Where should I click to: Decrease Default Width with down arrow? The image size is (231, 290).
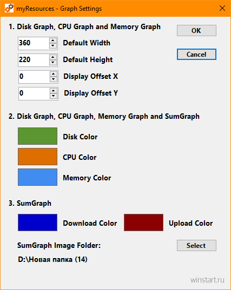[x=53, y=46]
